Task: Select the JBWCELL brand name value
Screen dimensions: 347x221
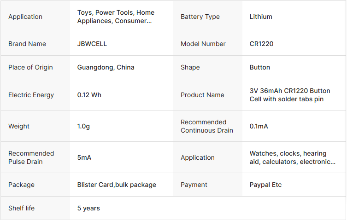Action: [x=92, y=44]
